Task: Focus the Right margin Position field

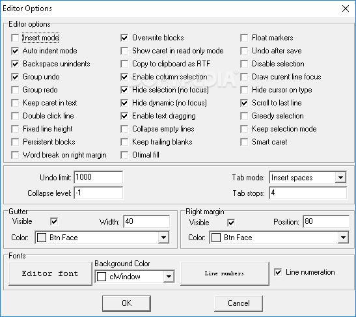Action: pyautogui.click(x=326, y=221)
